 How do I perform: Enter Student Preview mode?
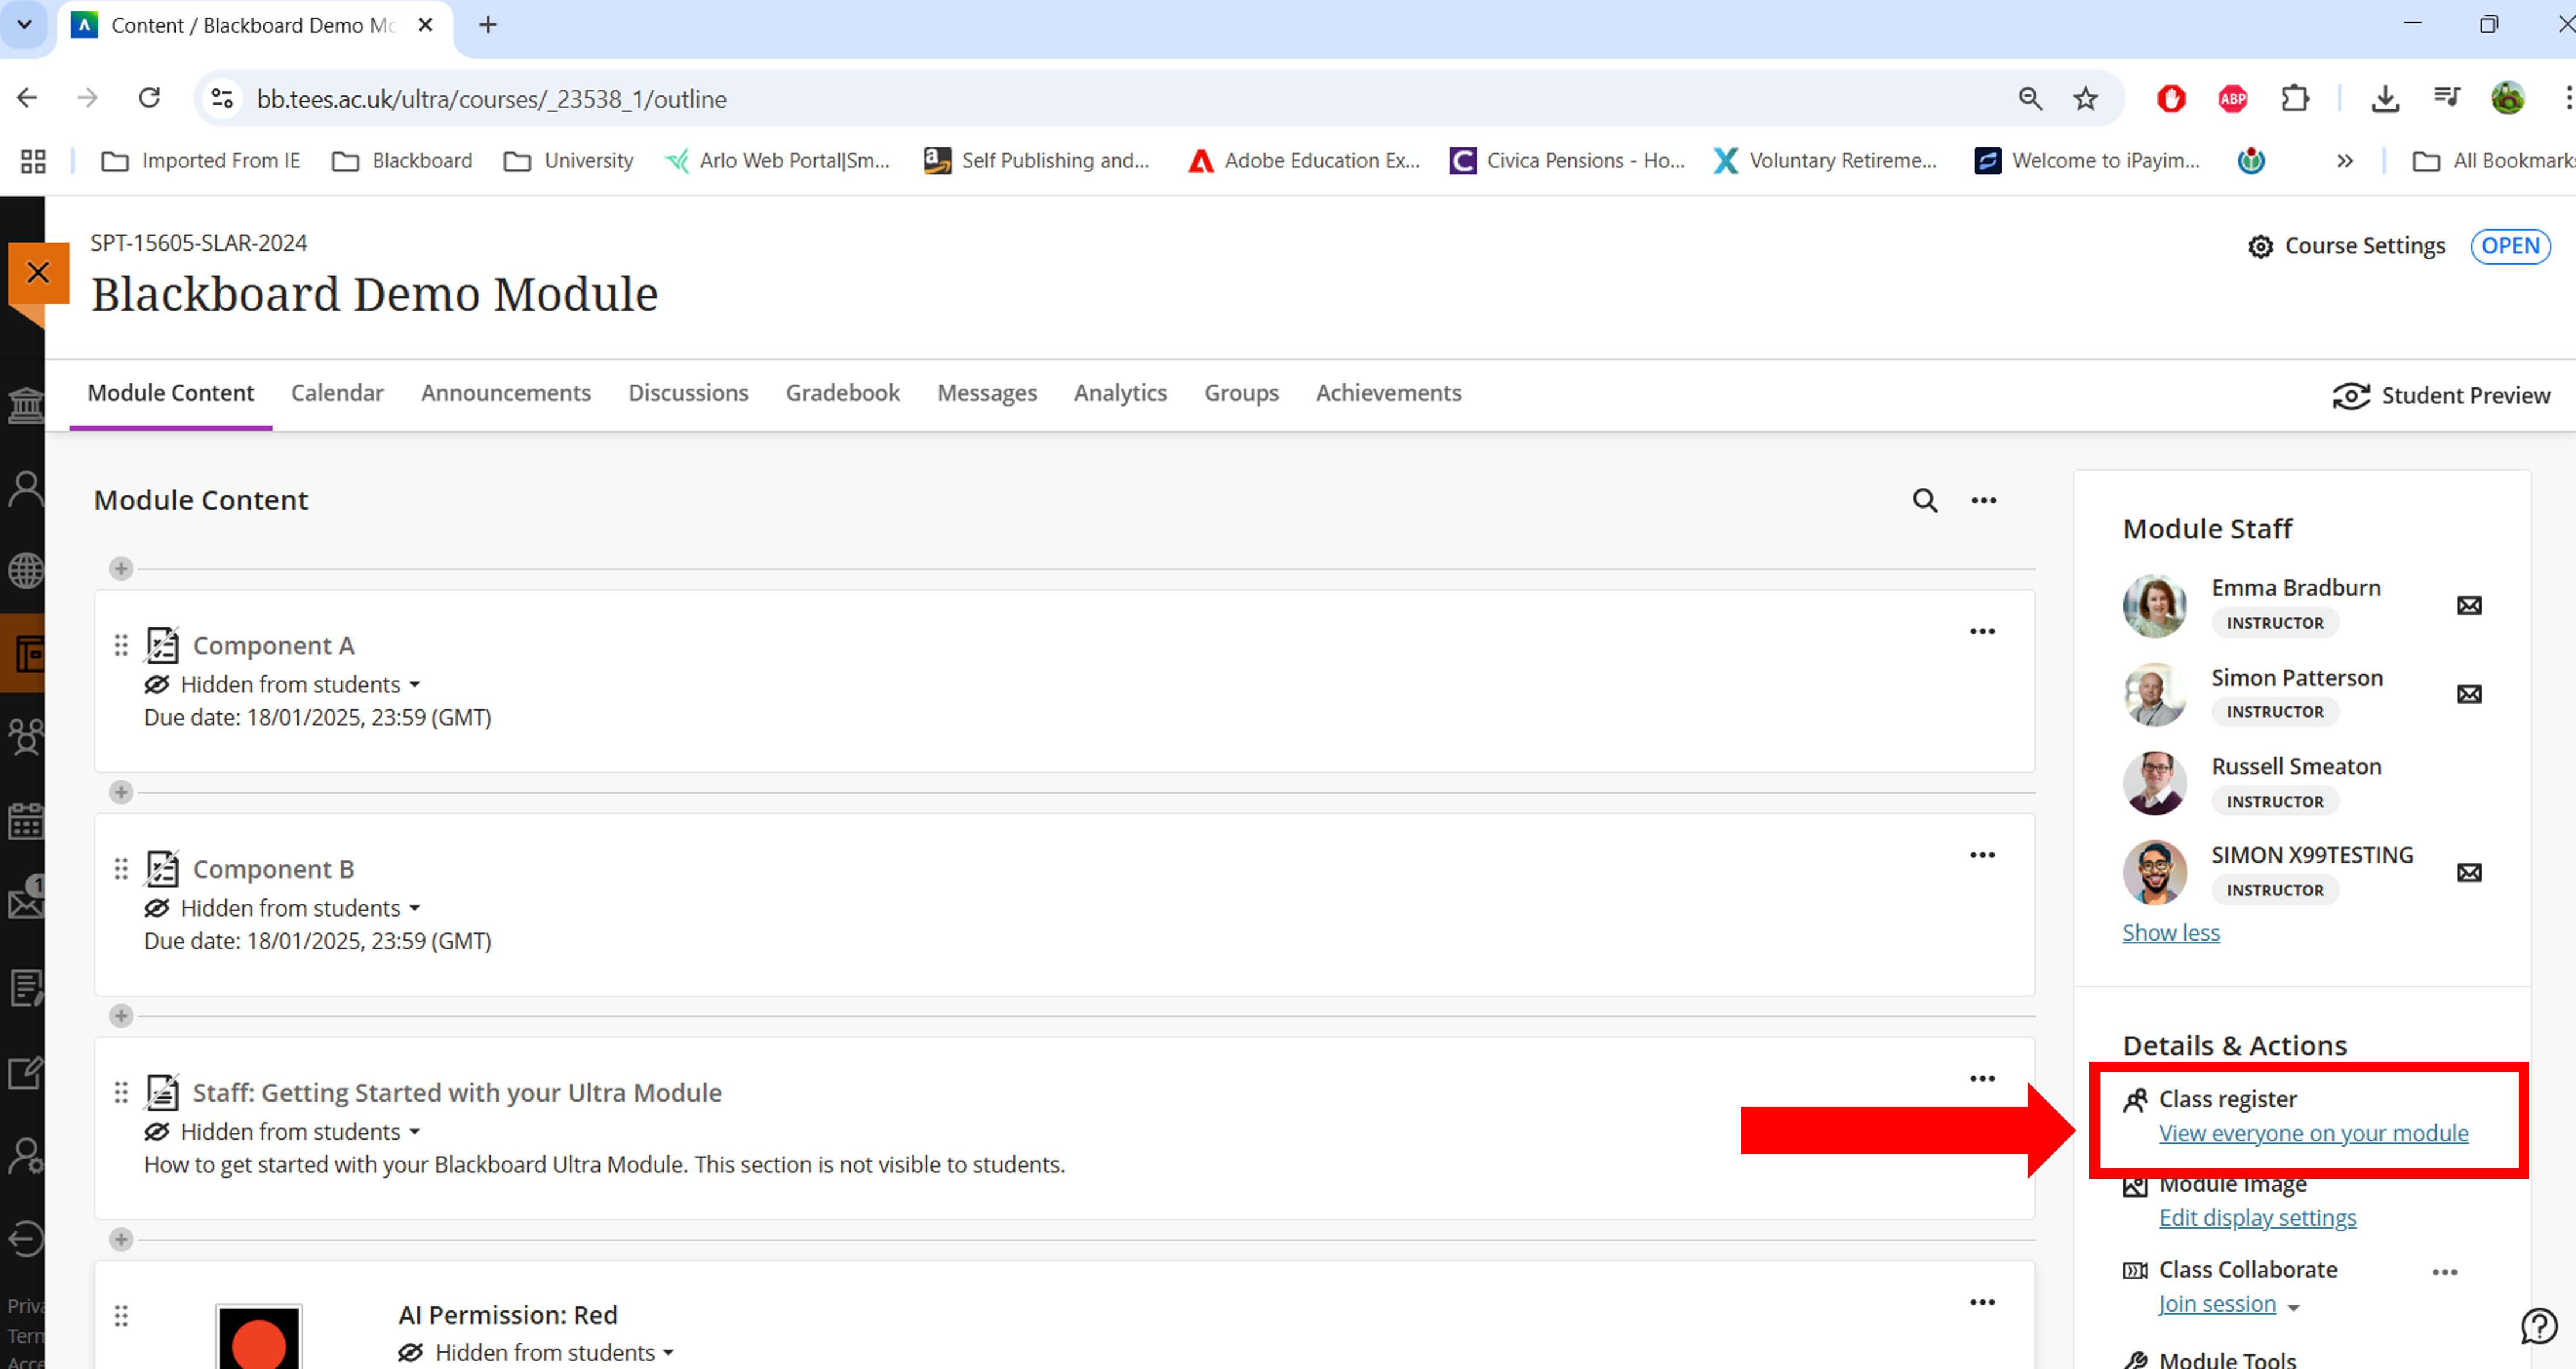click(2441, 396)
